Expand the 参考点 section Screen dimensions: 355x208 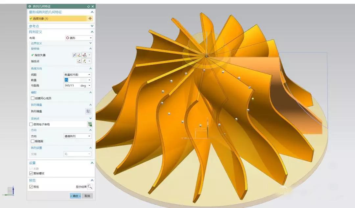(x=92, y=26)
